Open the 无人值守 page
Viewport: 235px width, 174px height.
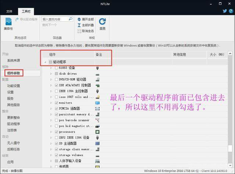coord(14,143)
